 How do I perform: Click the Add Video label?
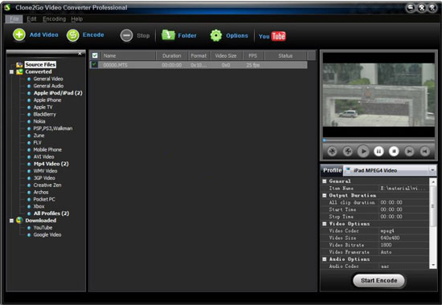(x=44, y=35)
